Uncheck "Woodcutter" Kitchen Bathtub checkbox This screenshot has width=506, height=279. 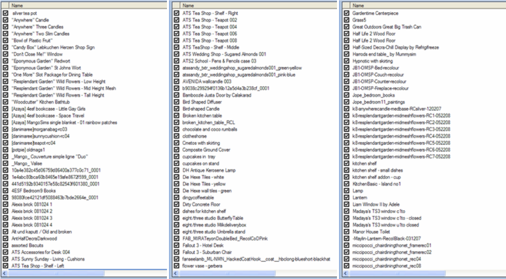pos(6,102)
